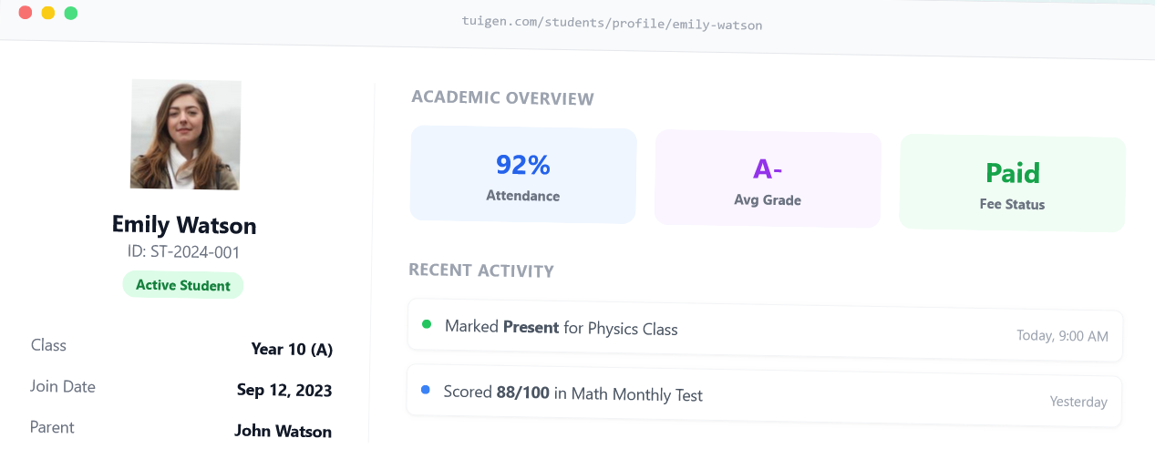Click the Emily Watson name heading
The height and width of the screenshot is (469, 1155).
[184, 225]
